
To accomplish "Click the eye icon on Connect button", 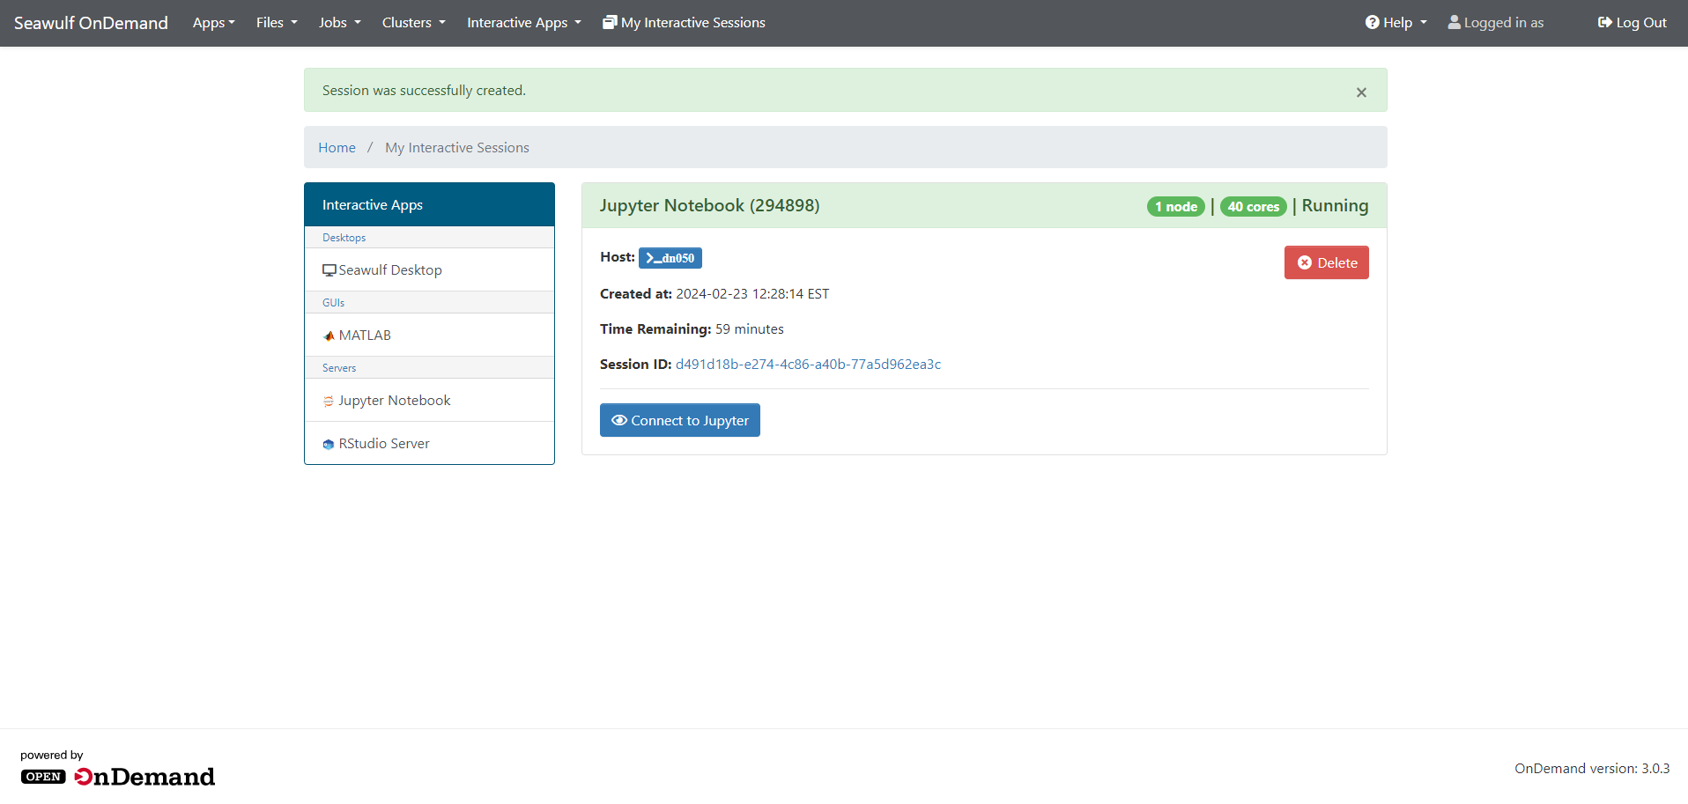I will (x=619, y=420).
